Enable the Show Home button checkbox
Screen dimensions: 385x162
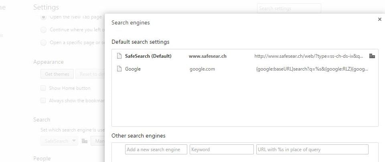(x=43, y=88)
